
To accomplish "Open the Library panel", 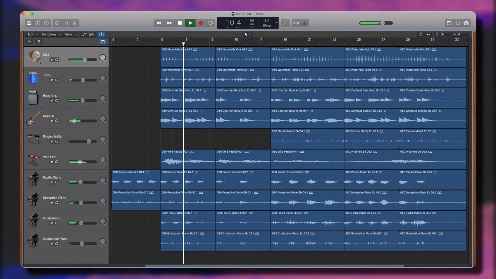I will pyautogui.click(x=29, y=23).
